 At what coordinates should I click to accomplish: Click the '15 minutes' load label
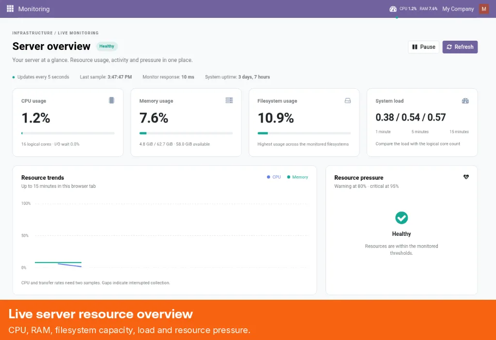coord(459,132)
